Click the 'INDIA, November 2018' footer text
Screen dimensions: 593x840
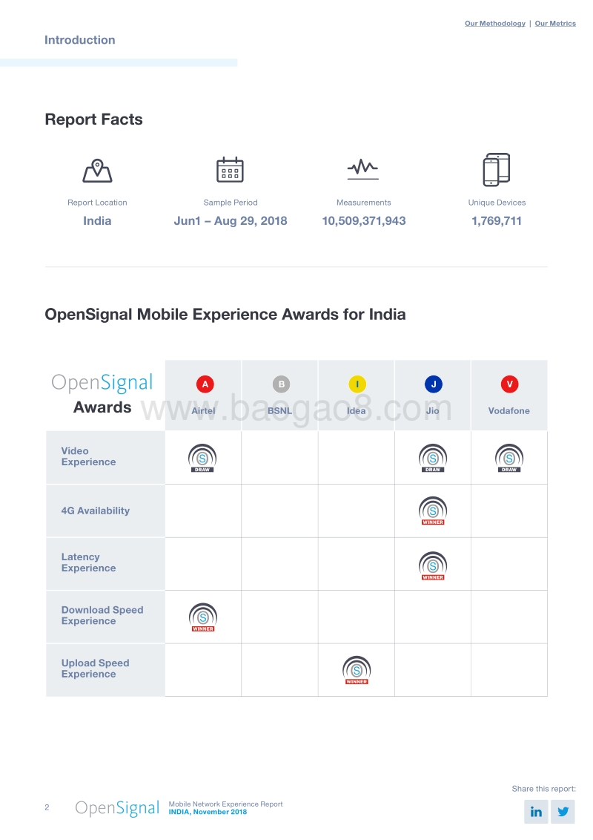[208, 812]
